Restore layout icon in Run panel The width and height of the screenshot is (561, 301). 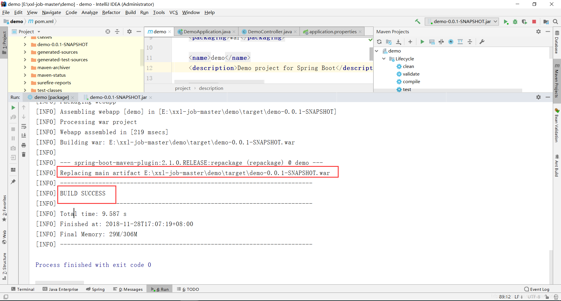(13, 170)
